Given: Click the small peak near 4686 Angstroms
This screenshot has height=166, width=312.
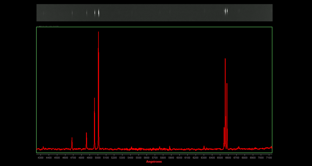Looking at the screenshot, I should coord(72,139).
